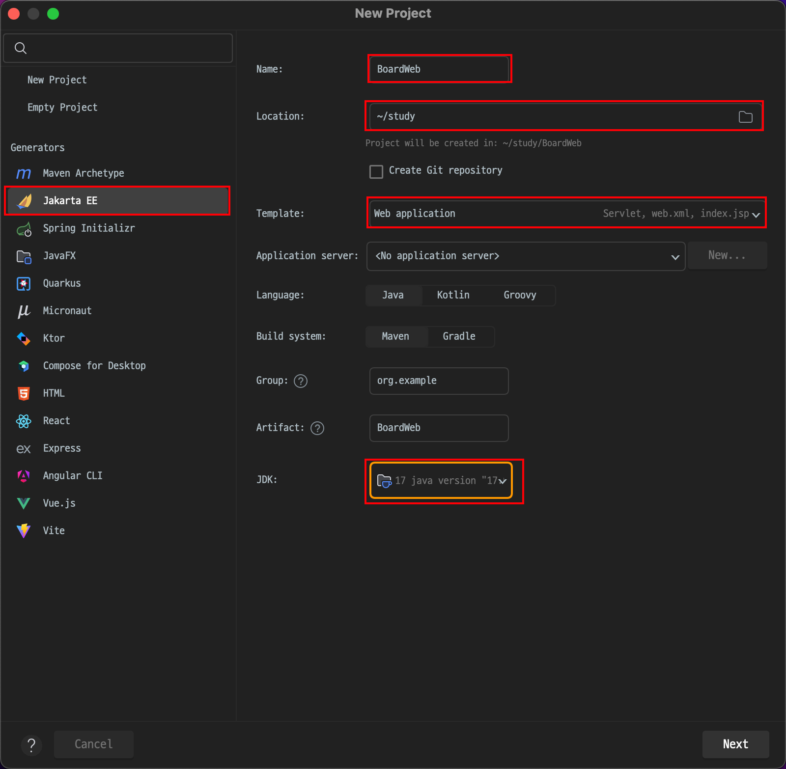Click the Maven Archetype generator icon
This screenshot has width=786, height=769.
point(24,173)
